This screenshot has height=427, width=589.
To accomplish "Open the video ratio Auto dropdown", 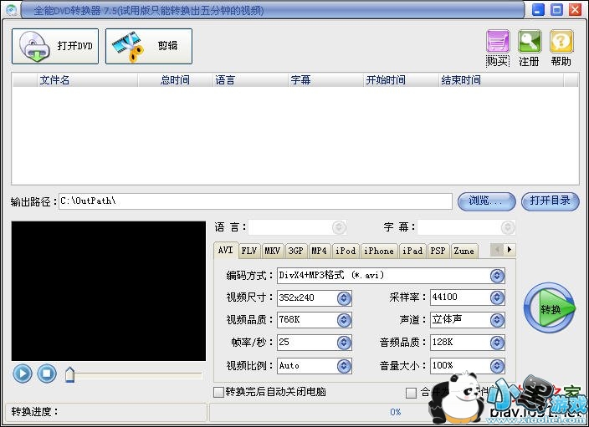I will (344, 366).
